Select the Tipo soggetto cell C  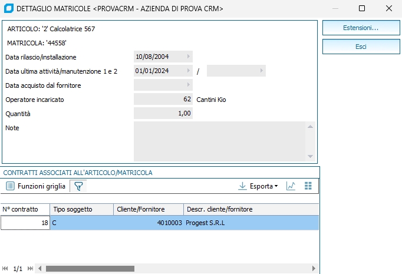82,223
